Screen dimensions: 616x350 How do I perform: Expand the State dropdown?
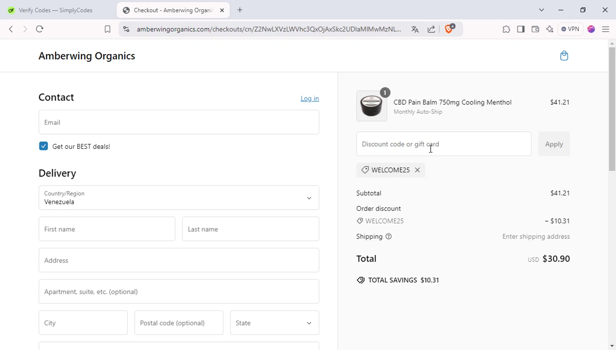[x=274, y=323]
